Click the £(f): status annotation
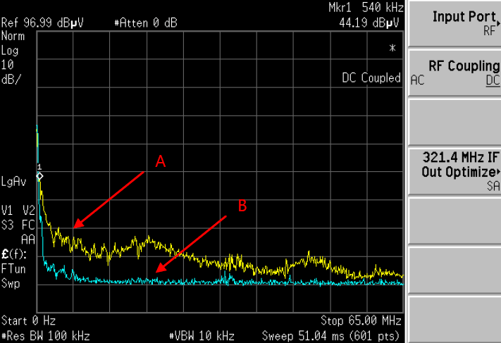The height and width of the screenshot is (343, 501). pos(12,254)
